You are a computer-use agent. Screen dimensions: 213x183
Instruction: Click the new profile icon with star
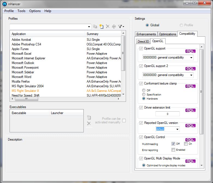point(101,27)
